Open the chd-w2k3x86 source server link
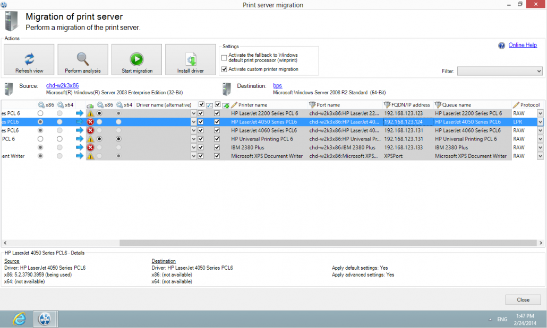547x328 pixels. (62, 85)
